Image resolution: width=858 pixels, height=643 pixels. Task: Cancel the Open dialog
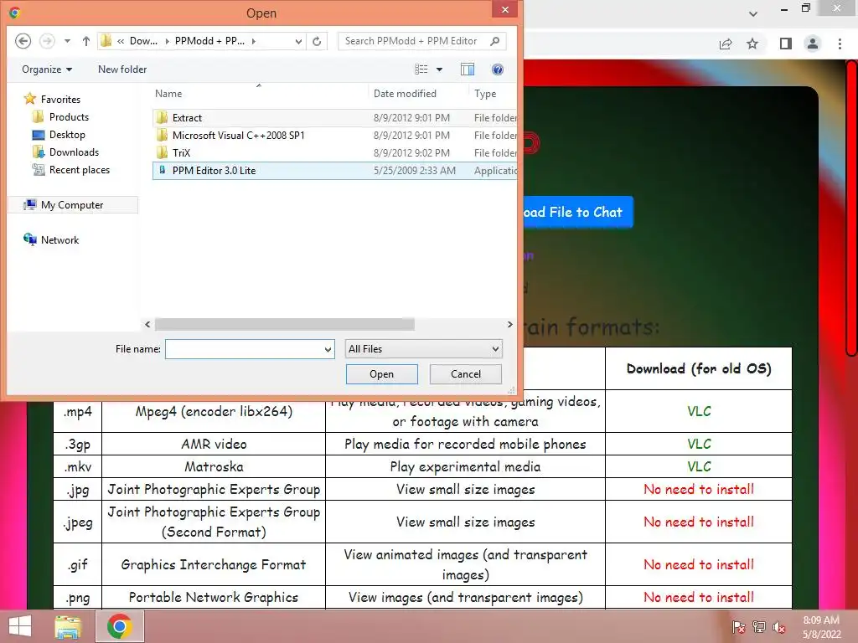pos(466,374)
